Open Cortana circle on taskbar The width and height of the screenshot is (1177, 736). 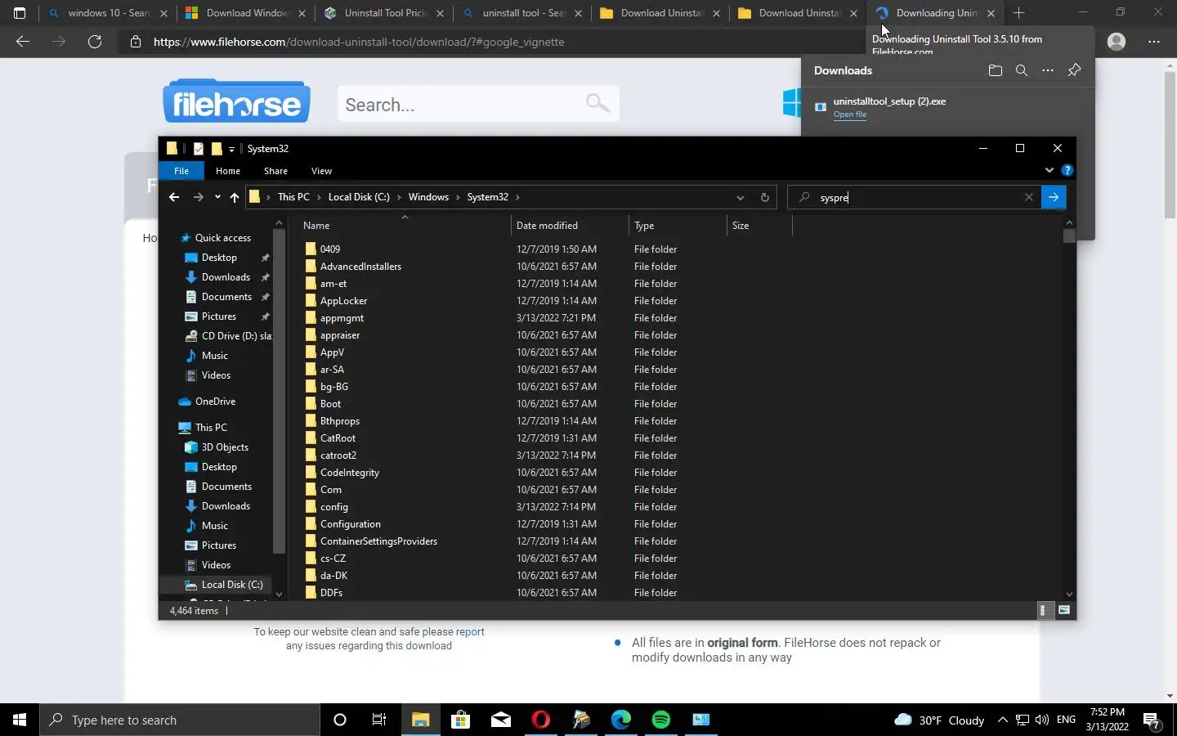[x=340, y=720]
